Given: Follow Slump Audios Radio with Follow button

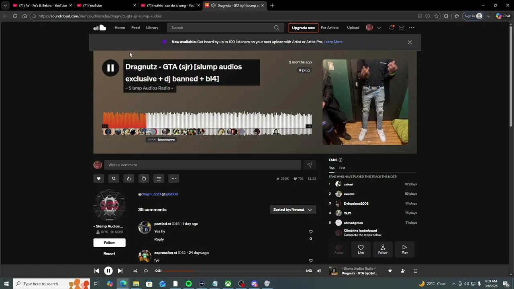Looking at the screenshot, I should tap(109, 242).
